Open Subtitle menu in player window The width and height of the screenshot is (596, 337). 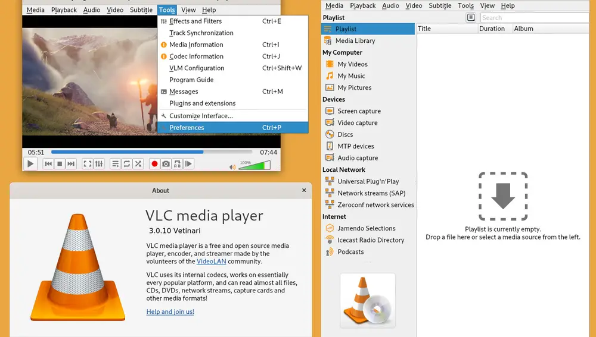pyautogui.click(x=141, y=10)
